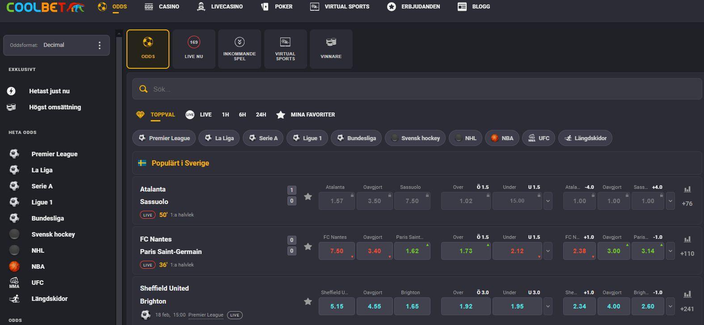
Task: Open the ODDS top navigation item
Action: (113, 7)
